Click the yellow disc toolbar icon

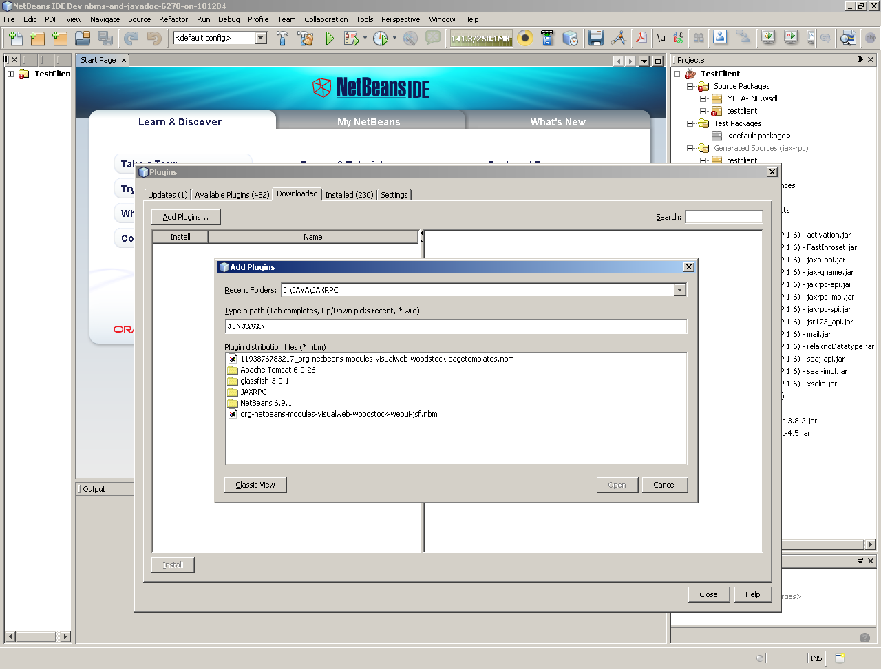pos(525,38)
